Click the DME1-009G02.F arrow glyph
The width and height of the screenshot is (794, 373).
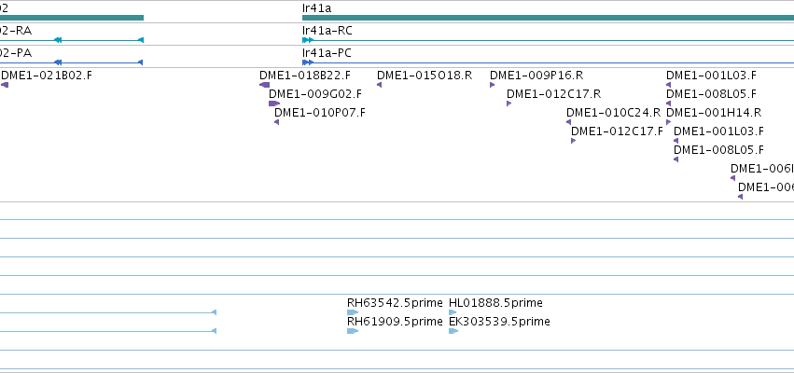[274, 104]
